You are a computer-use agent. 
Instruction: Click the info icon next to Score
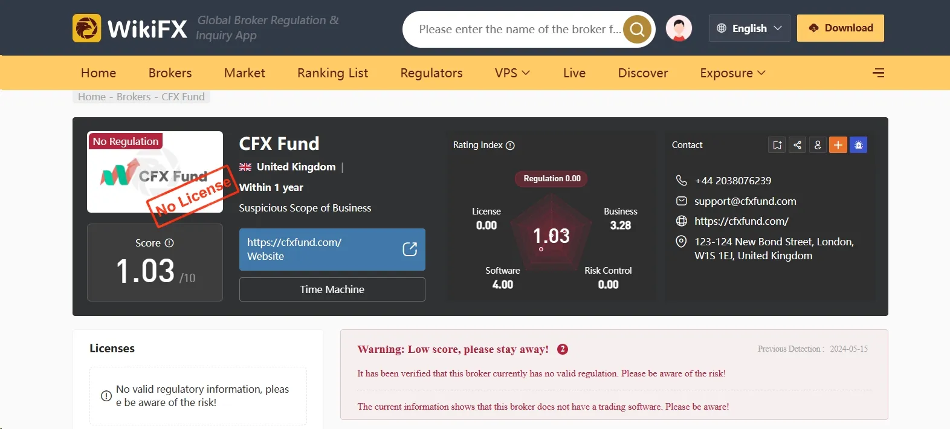169,243
